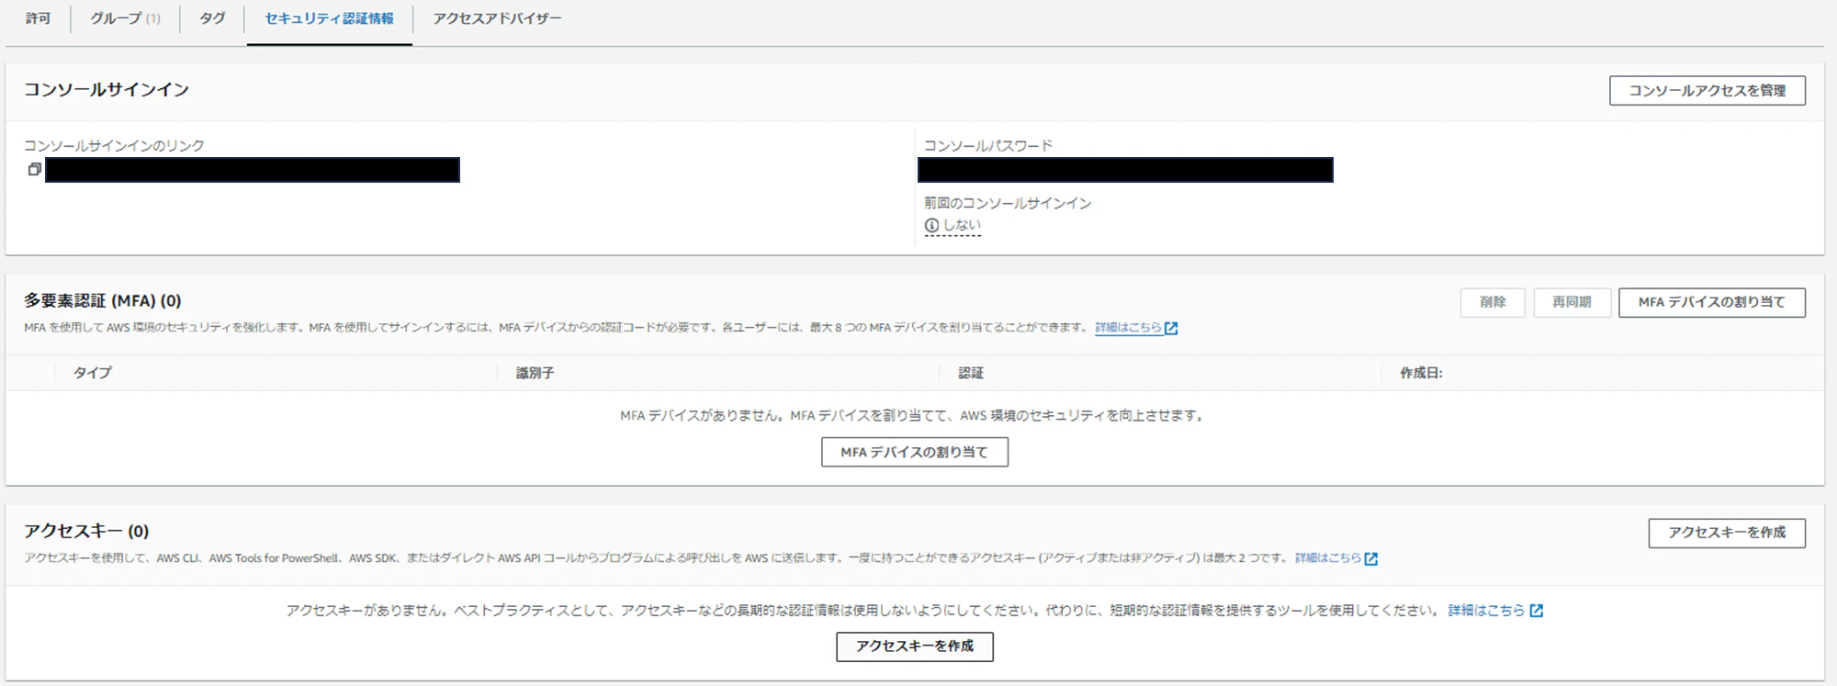Click アクセスキーを作成 below the no-access-keys message
The width and height of the screenshot is (1837, 686).
[914, 647]
